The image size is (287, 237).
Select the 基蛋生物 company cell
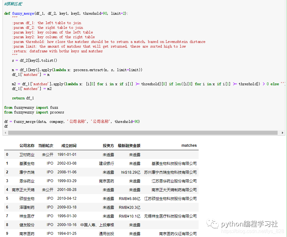coord(27,163)
